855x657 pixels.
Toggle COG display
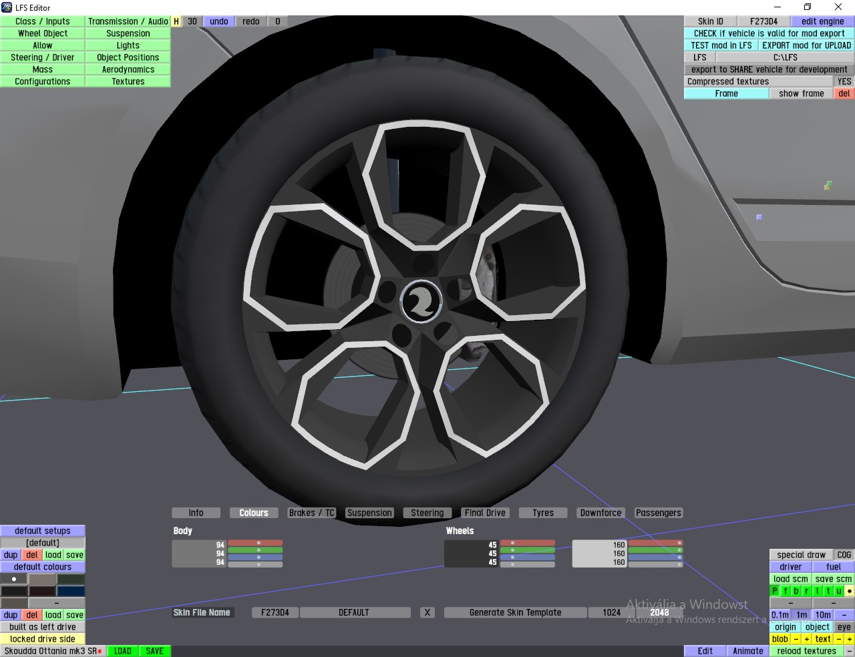pos(844,555)
